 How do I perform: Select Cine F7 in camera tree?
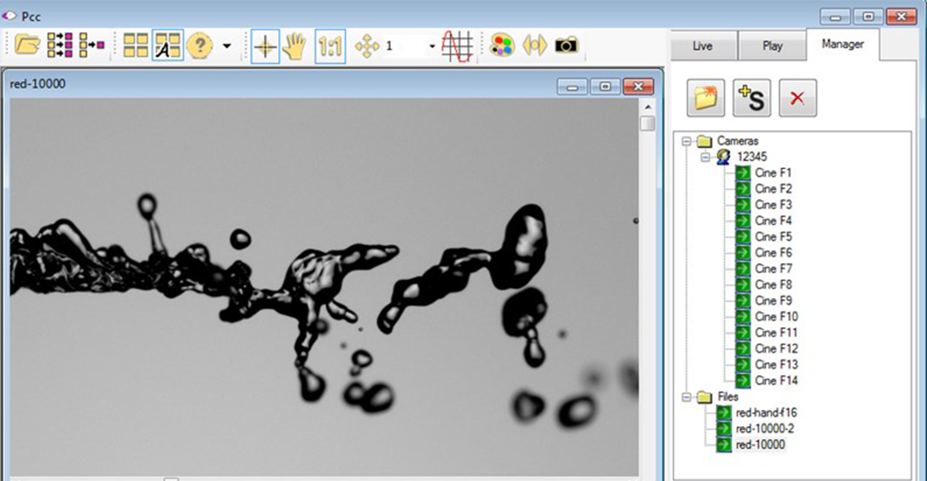(x=773, y=268)
